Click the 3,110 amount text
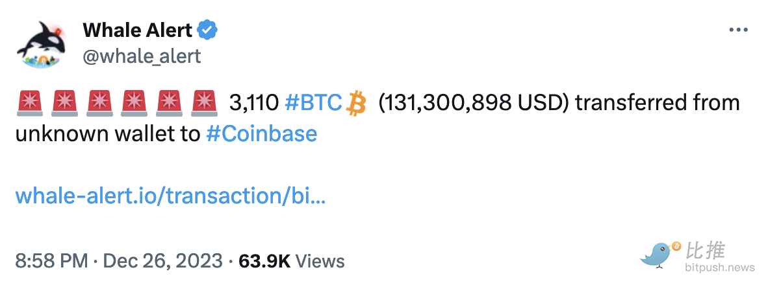Screen dimensions: 768x285 [x=254, y=103]
